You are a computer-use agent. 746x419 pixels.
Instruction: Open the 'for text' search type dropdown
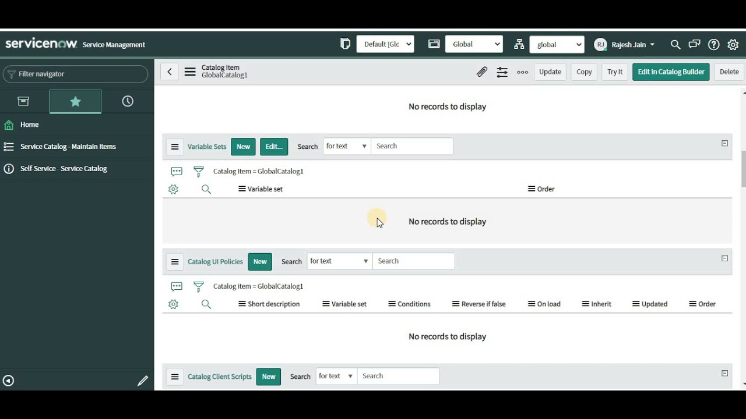point(346,146)
